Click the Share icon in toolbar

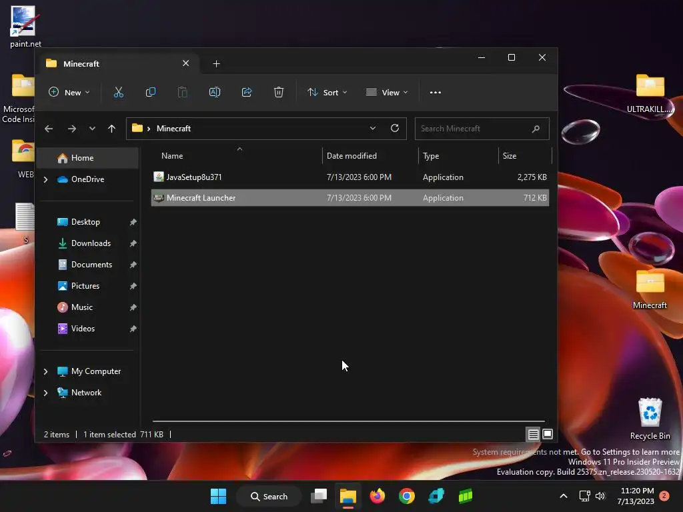click(247, 92)
